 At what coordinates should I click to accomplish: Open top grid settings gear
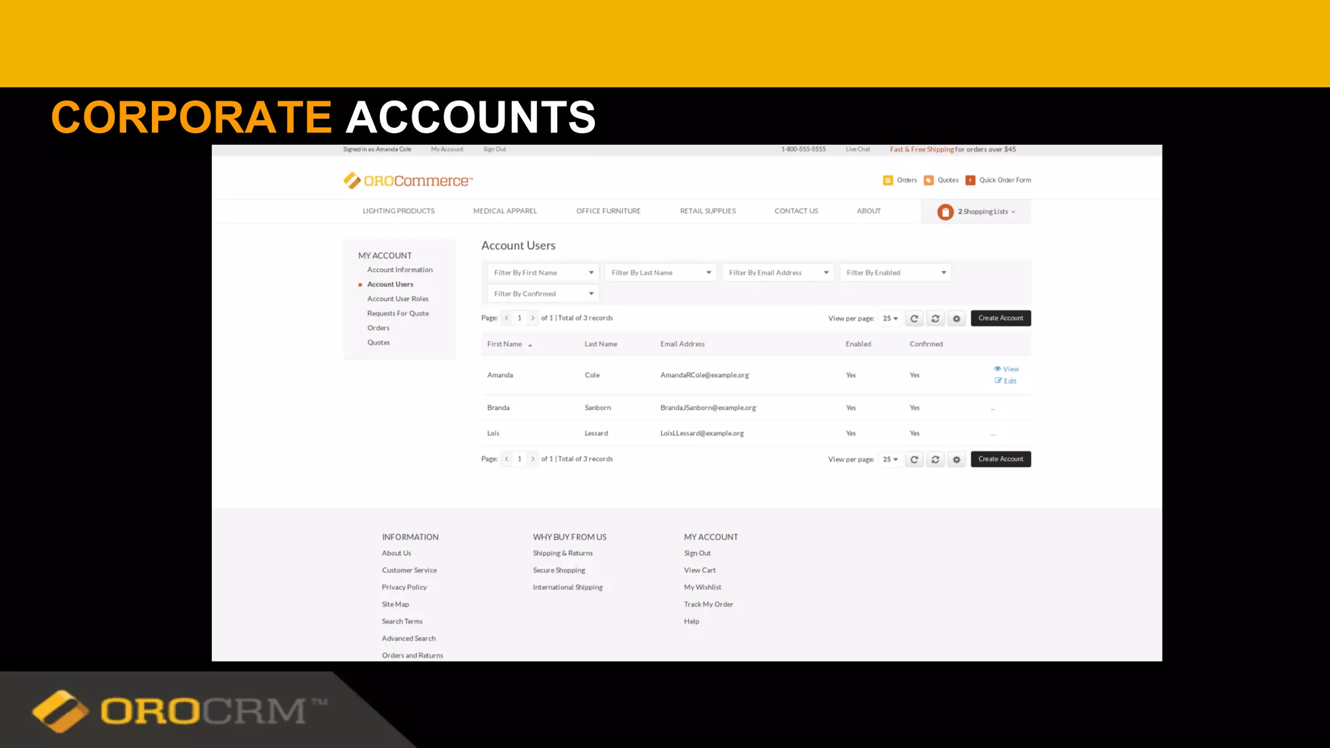coord(957,318)
